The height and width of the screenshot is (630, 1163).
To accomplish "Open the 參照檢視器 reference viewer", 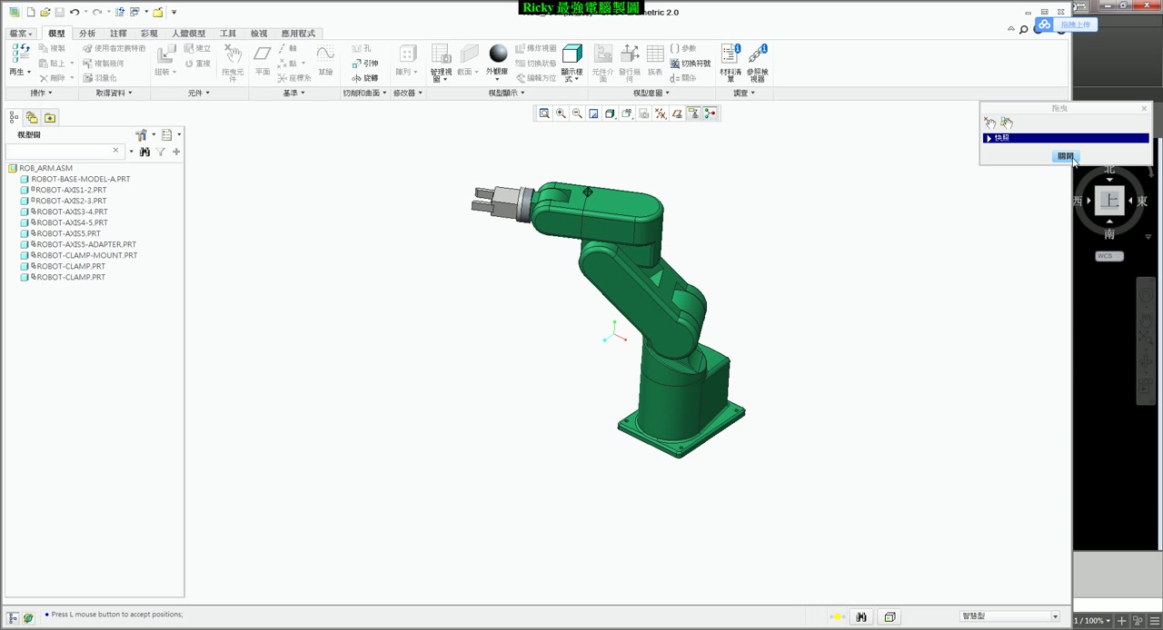I will [x=757, y=56].
